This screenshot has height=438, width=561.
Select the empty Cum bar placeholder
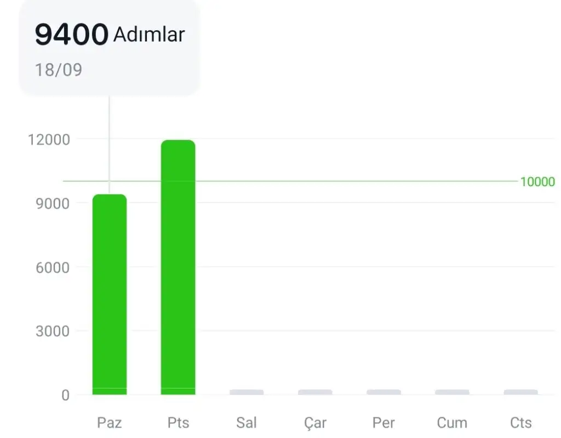coord(452,392)
